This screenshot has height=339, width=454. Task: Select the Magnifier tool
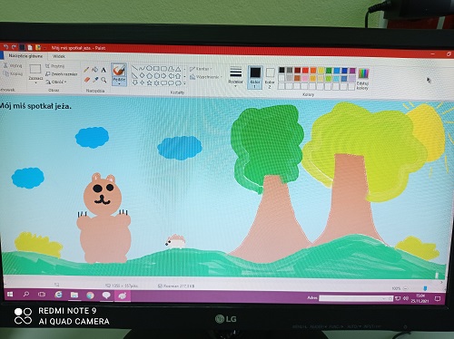[104, 80]
